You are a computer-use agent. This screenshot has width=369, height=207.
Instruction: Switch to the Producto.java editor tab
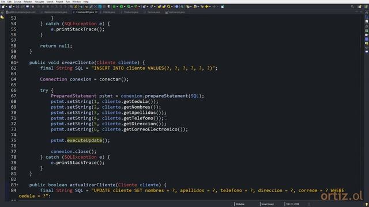point(131,12)
